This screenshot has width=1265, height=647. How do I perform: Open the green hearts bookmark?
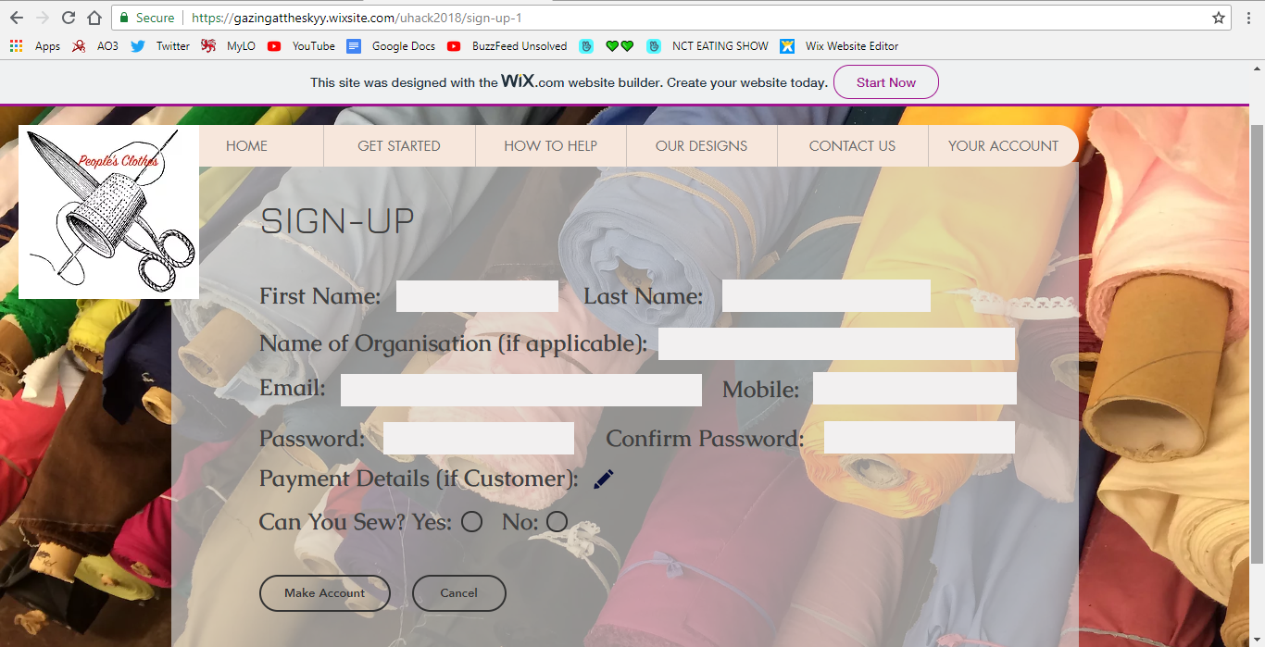[x=620, y=45]
